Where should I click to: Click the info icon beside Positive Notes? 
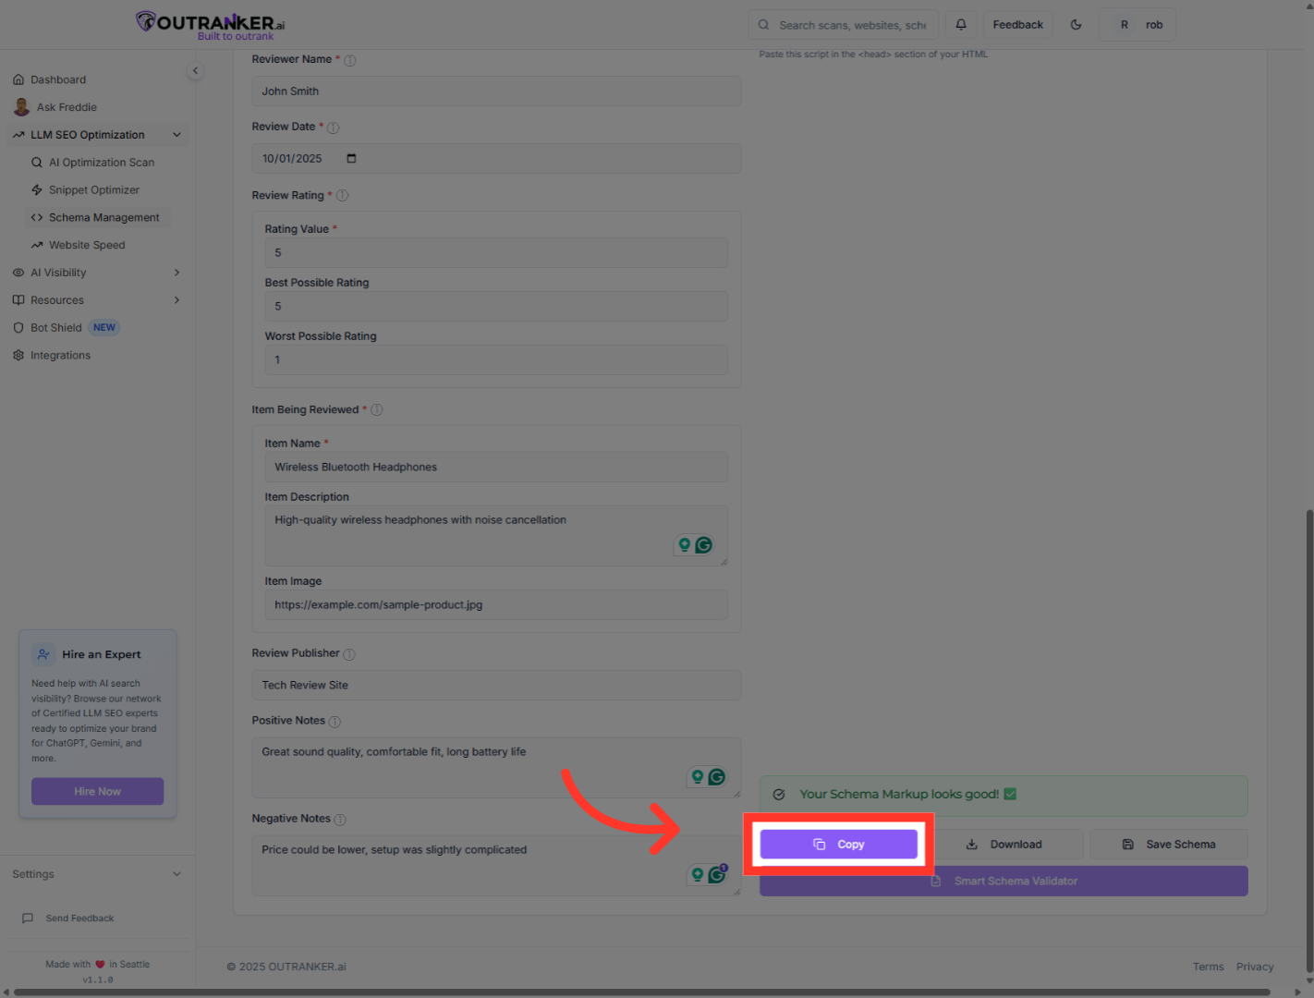coord(335,722)
